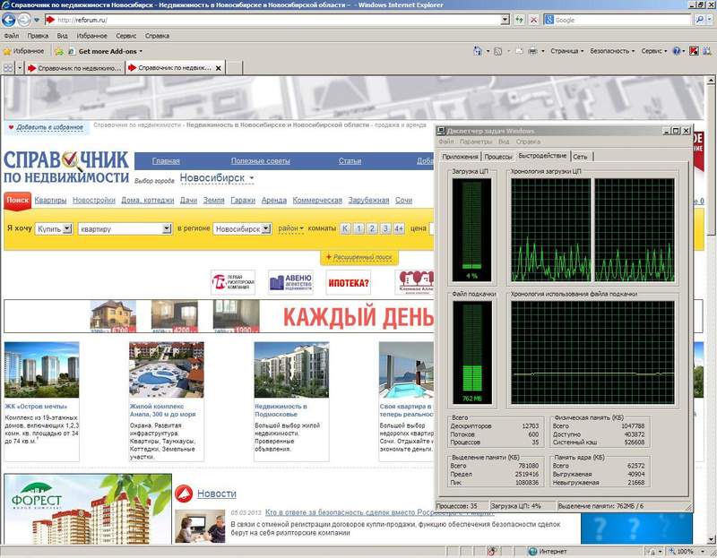This screenshot has width=717, height=558.
Task: Click the Home icon in command bar
Action: (x=476, y=51)
